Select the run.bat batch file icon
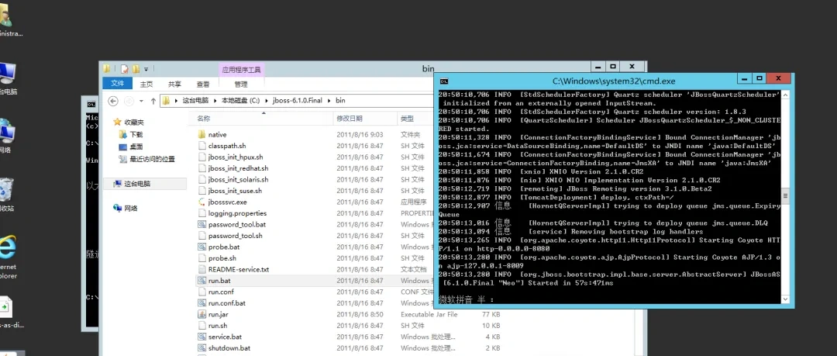837x356 pixels. tap(201, 281)
